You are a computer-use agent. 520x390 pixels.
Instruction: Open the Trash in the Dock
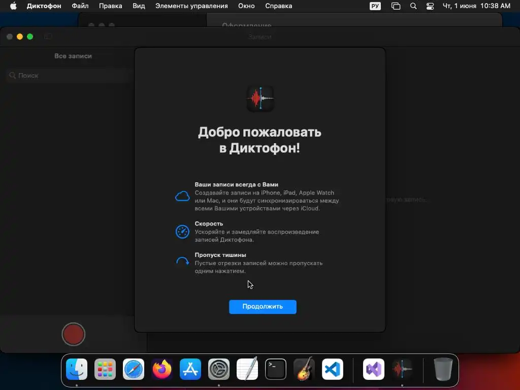(x=443, y=369)
